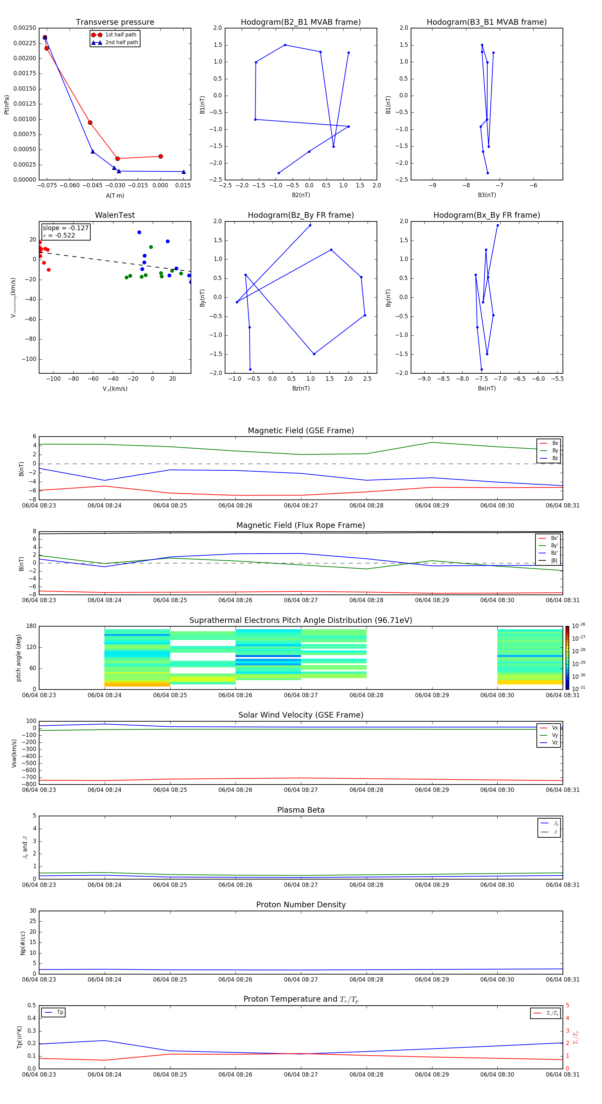Screen dimensions: 602x1104
Task: Click the '1st half path' legend entry
Action: 114,35
